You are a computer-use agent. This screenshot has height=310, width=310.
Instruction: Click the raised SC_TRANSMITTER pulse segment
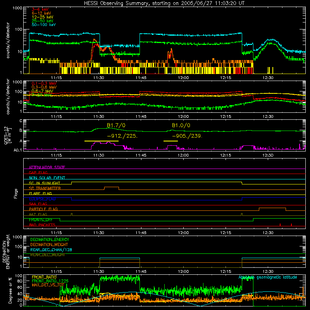(112, 187)
